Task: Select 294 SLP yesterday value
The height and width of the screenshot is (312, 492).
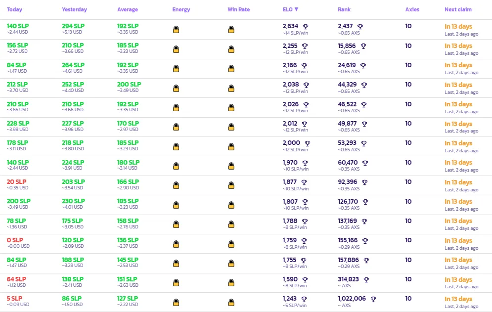Action: tap(73, 26)
